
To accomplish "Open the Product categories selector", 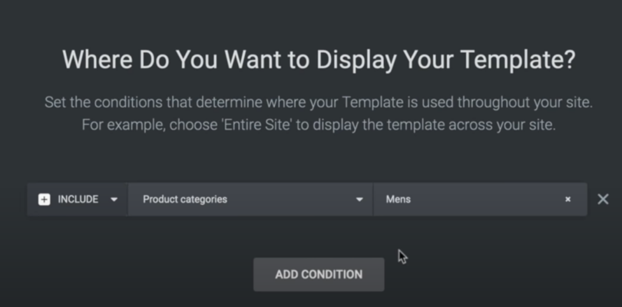I will pyautogui.click(x=250, y=199).
